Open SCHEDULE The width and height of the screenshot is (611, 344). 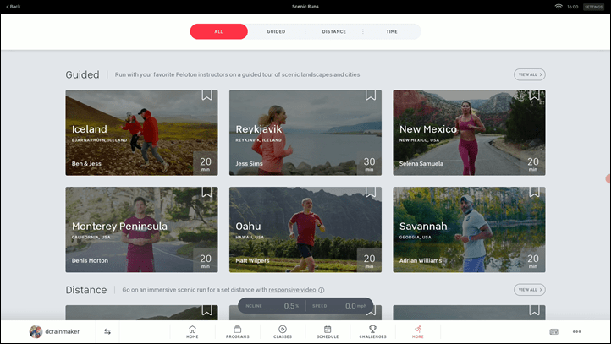(328, 332)
